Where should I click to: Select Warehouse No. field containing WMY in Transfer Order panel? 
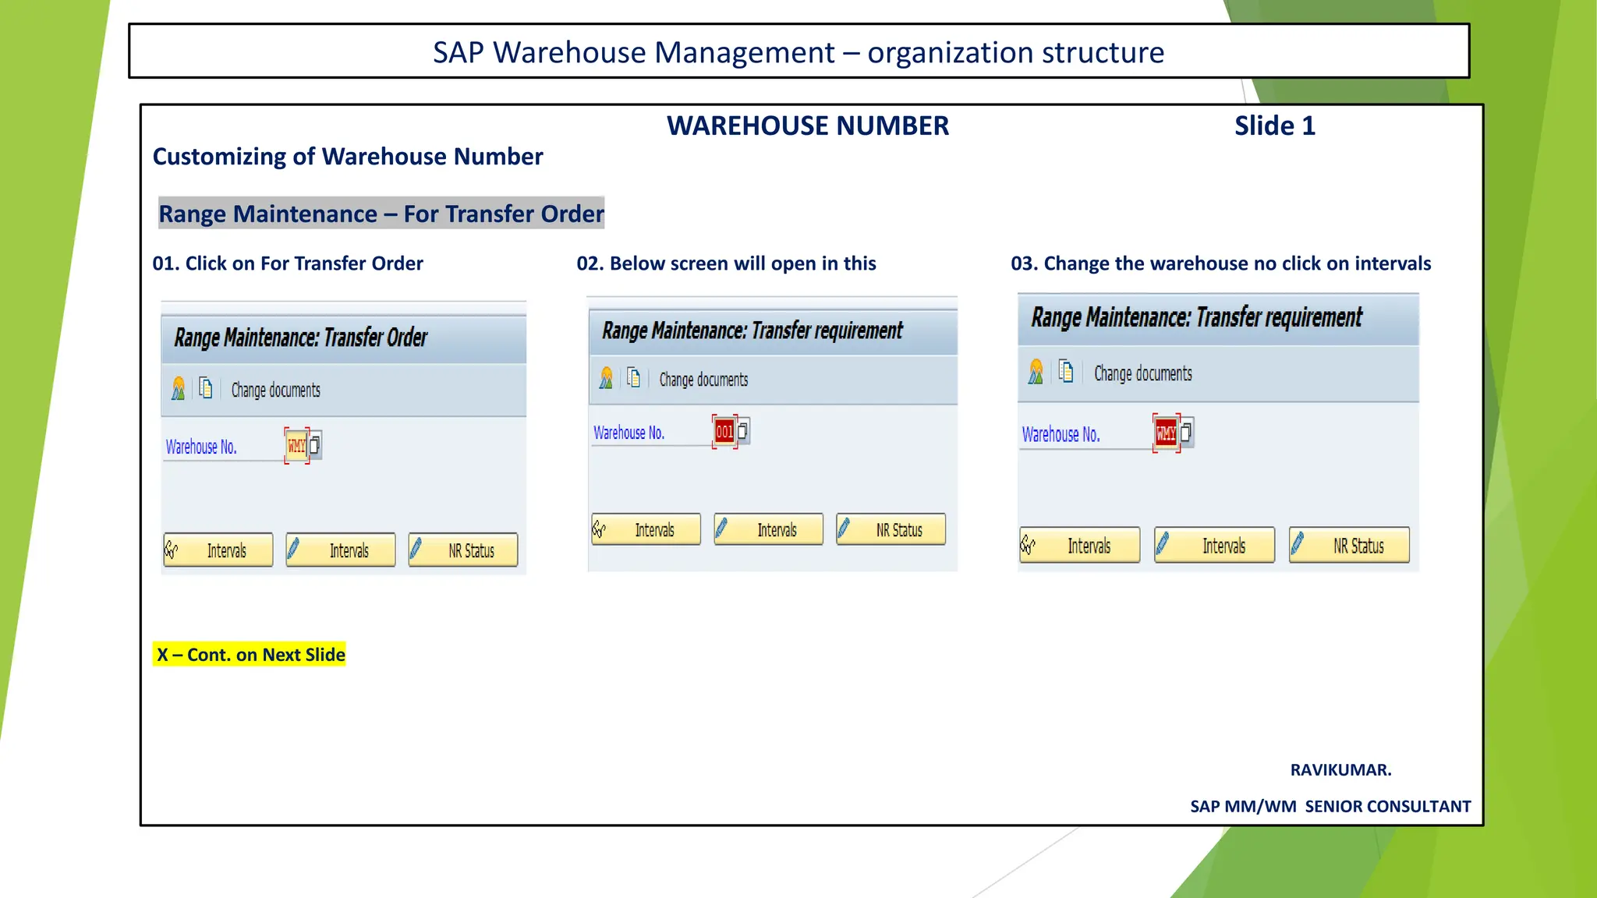(296, 446)
